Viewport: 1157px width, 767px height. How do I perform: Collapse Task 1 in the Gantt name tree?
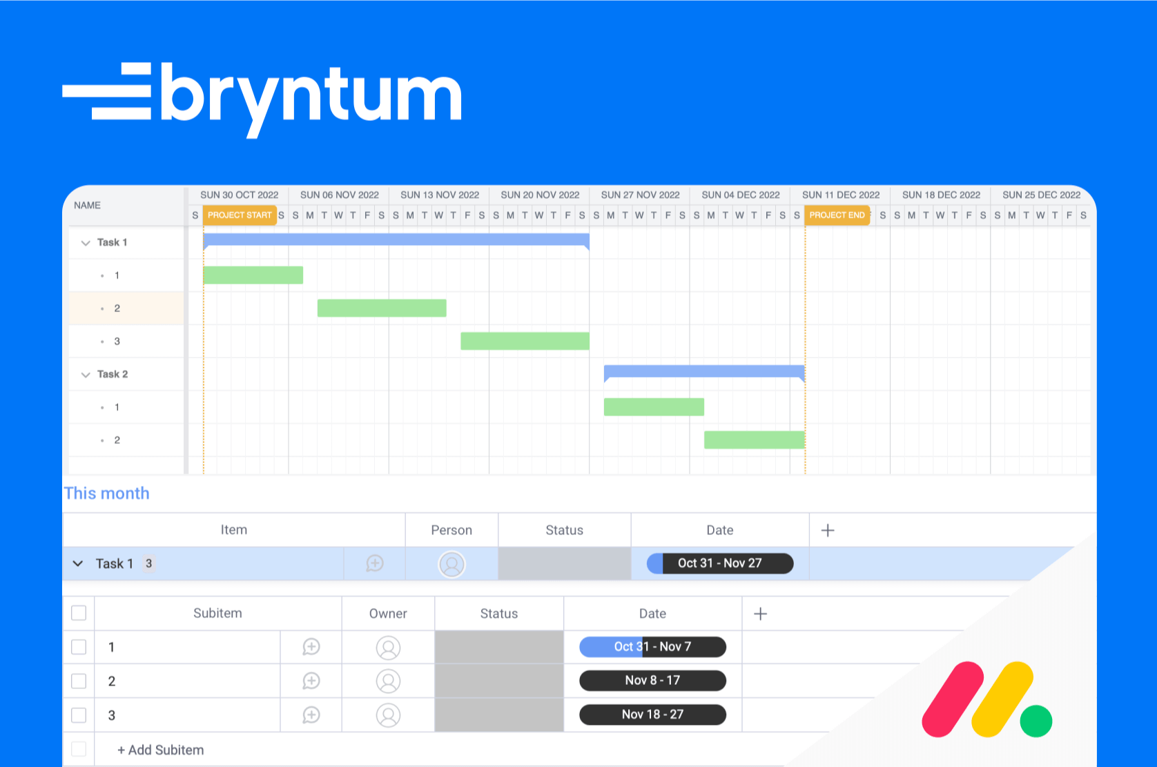(86, 243)
